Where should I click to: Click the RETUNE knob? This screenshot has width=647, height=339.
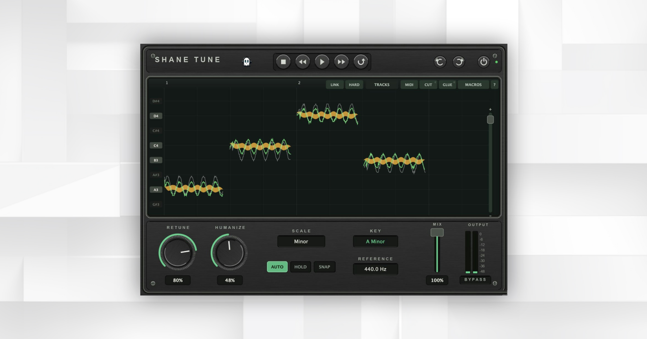tap(178, 252)
